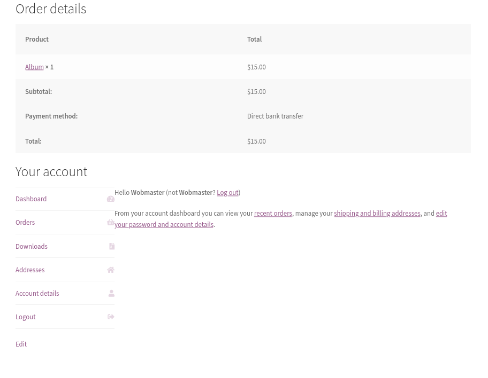
Task: Click the 'Direct bank transfer' payment text
Action: coord(274,116)
